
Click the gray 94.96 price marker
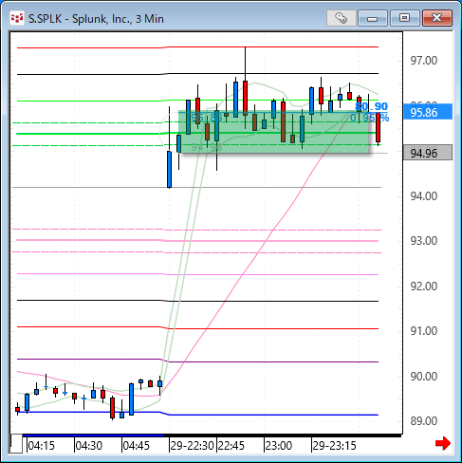point(428,153)
